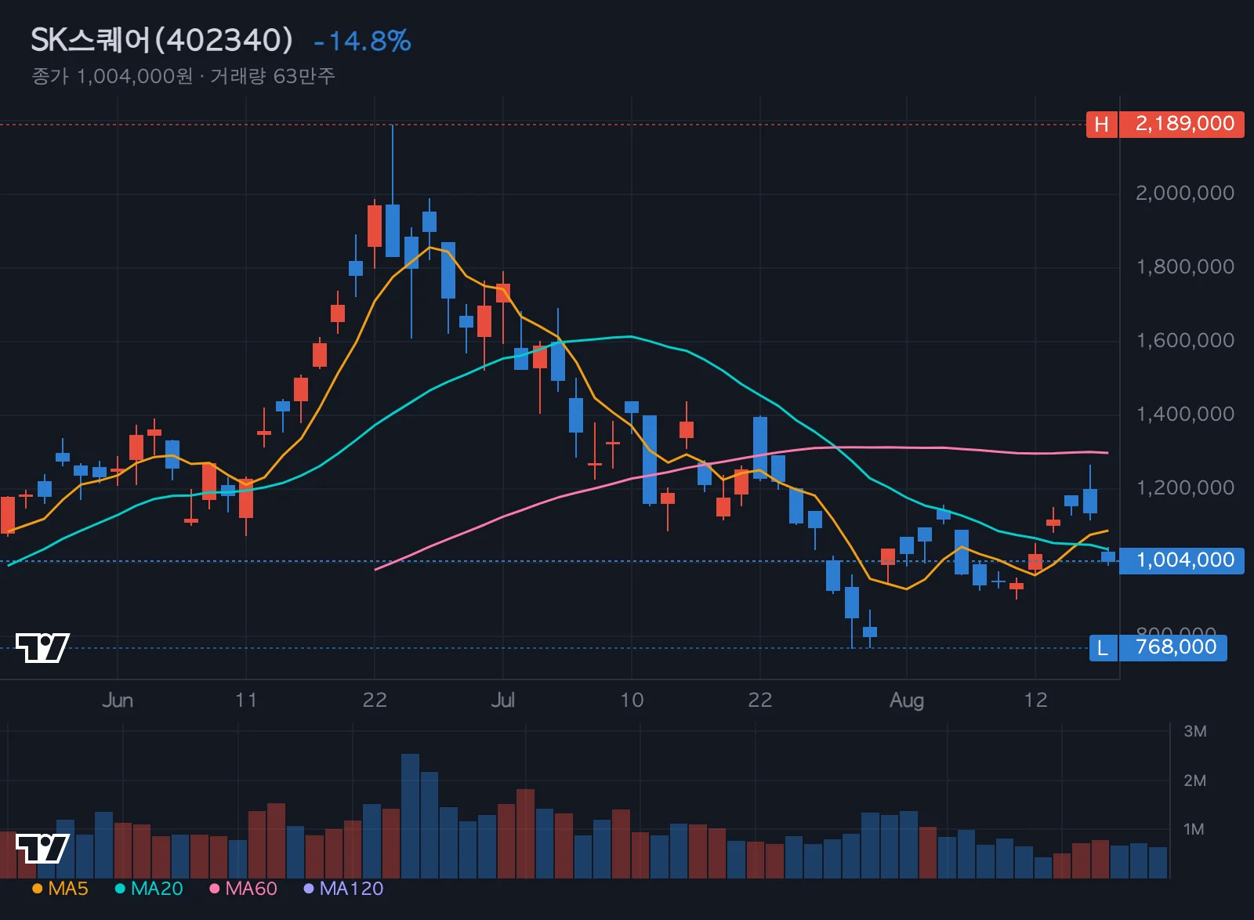Viewport: 1254px width, 920px height.
Task: Click the 3M volume axis label
Action: click(1194, 732)
